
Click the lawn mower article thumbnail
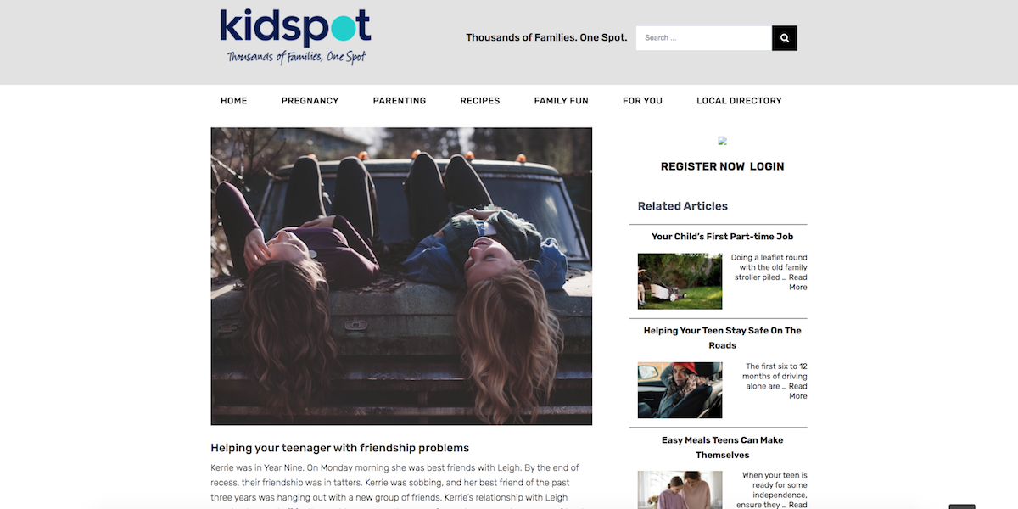(680, 281)
